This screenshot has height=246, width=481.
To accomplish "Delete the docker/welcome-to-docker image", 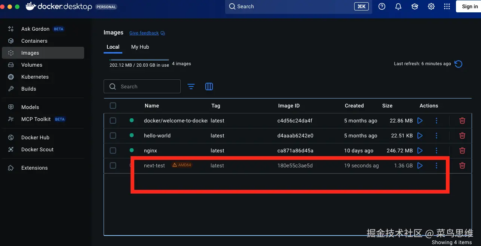I will pyautogui.click(x=462, y=121).
